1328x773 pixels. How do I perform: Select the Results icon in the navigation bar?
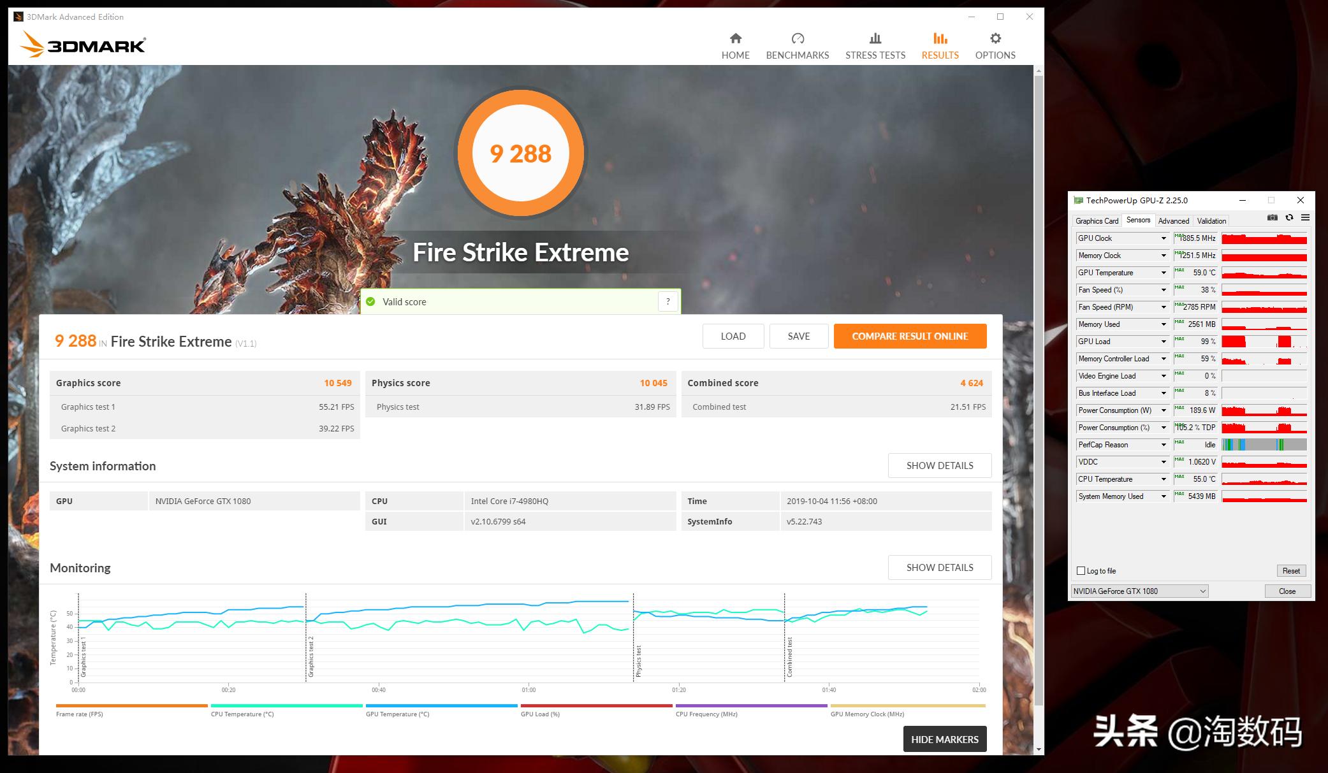point(939,43)
